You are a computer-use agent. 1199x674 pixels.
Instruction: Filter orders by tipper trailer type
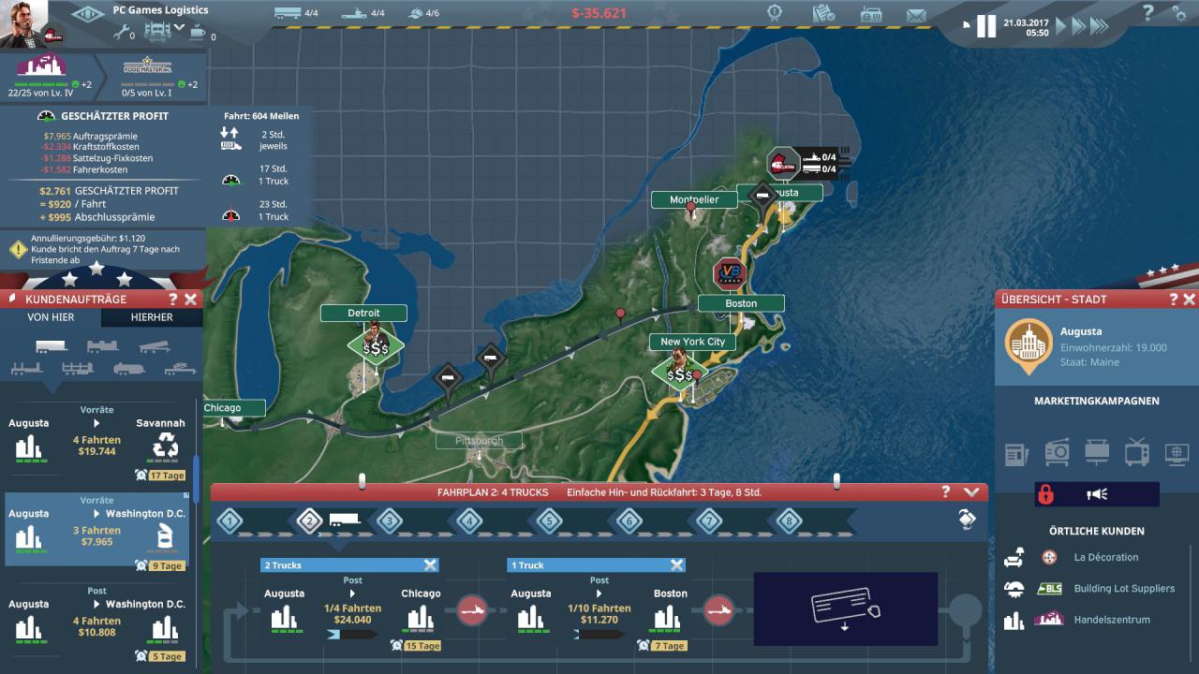pos(154,346)
